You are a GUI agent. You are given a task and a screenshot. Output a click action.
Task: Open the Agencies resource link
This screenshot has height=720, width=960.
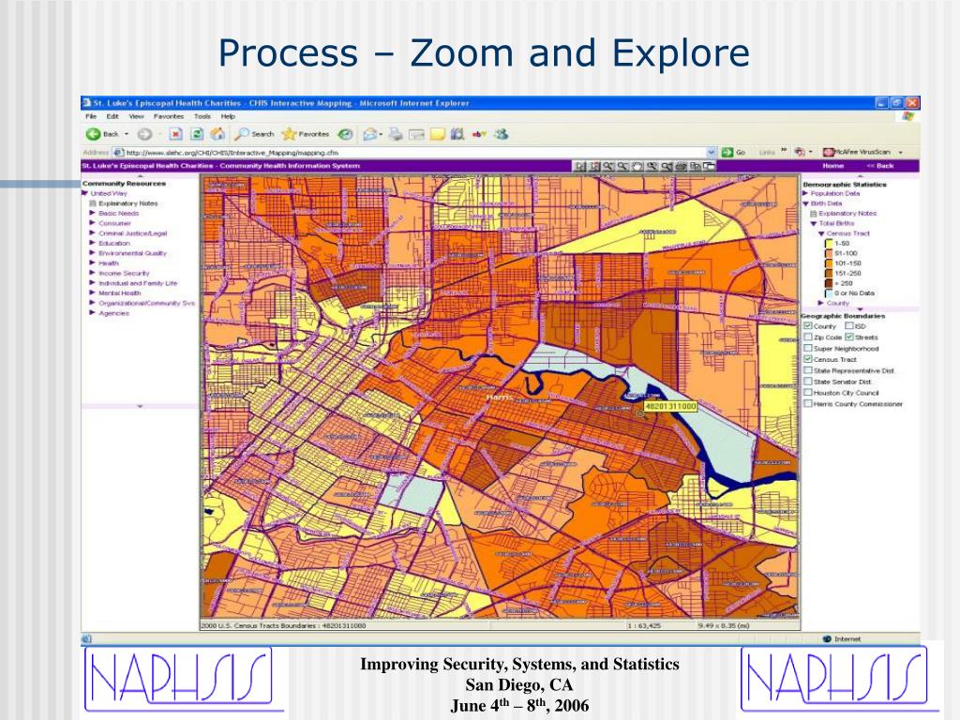(x=113, y=313)
